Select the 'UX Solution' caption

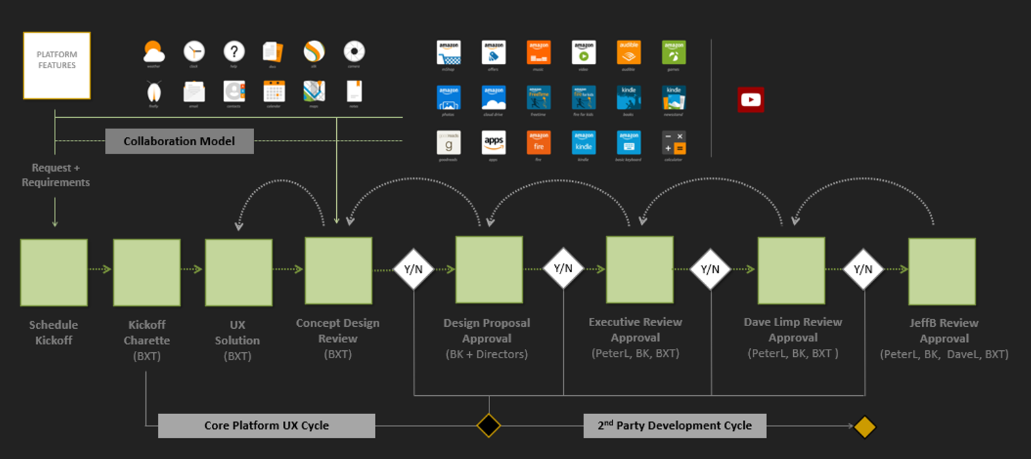pyautogui.click(x=237, y=332)
